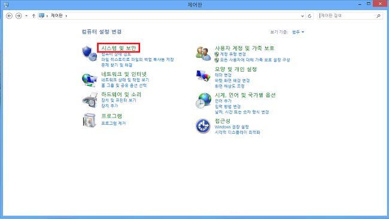Open 장치 및 프린터 보기 link

pos(118,100)
